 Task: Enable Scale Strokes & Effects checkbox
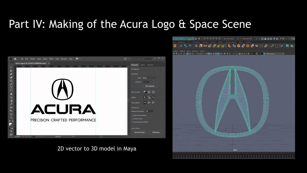click(x=132, y=122)
